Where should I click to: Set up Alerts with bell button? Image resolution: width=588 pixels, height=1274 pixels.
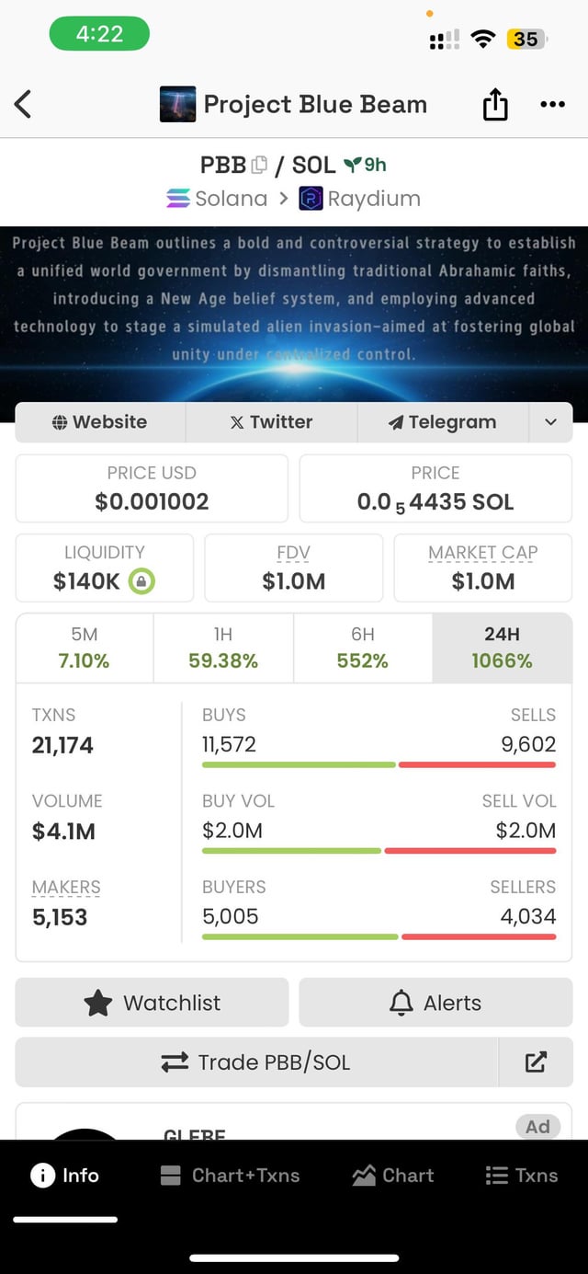(x=435, y=1003)
